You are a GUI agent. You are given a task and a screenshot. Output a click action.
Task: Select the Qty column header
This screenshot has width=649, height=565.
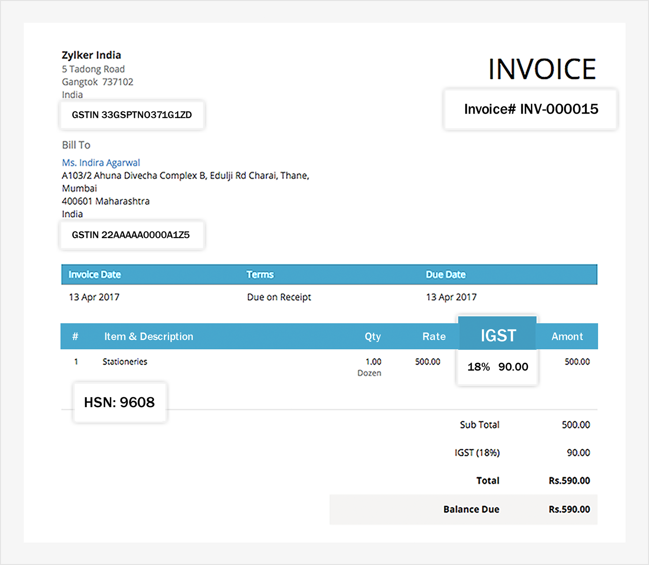[373, 336]
